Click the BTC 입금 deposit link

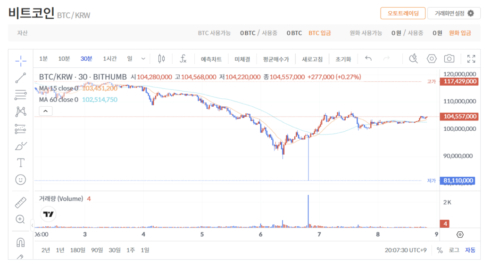320,33
